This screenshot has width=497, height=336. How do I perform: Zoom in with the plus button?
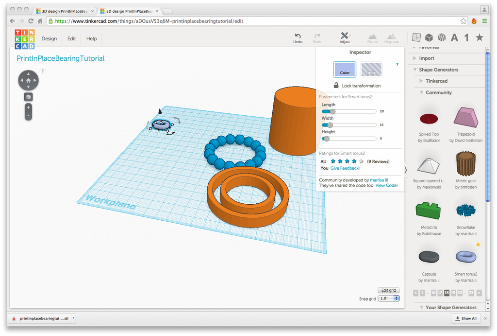28,107
